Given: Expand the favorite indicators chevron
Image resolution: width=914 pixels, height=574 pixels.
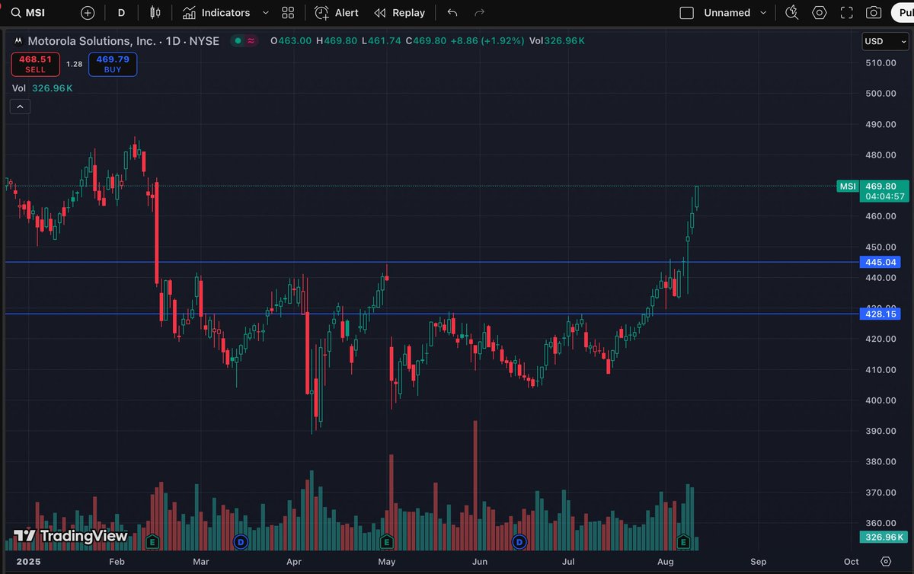Looking at the screenshot, I should point(265,13).
